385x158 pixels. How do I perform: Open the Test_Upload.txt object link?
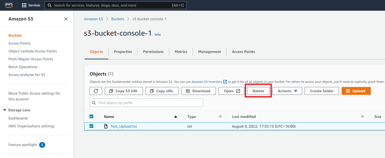tap(124, 126)
